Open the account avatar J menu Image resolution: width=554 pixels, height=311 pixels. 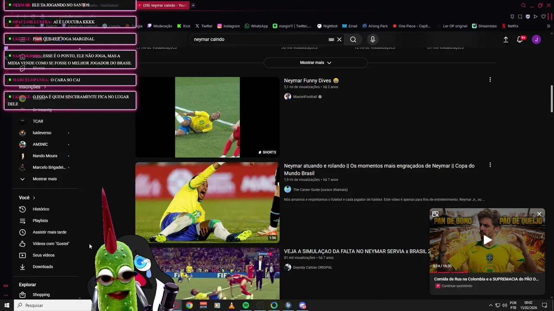[x=536, y=39]
